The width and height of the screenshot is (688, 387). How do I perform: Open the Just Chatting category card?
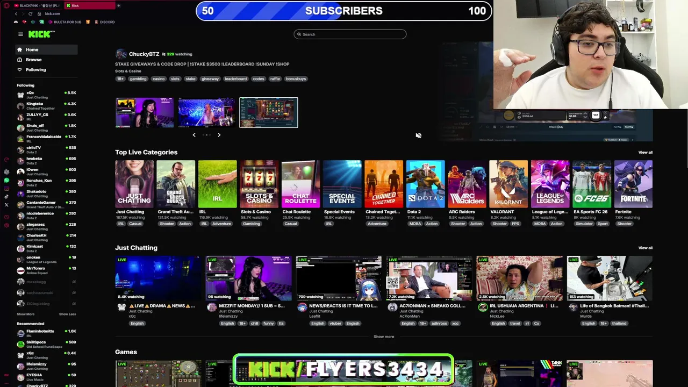134,184
